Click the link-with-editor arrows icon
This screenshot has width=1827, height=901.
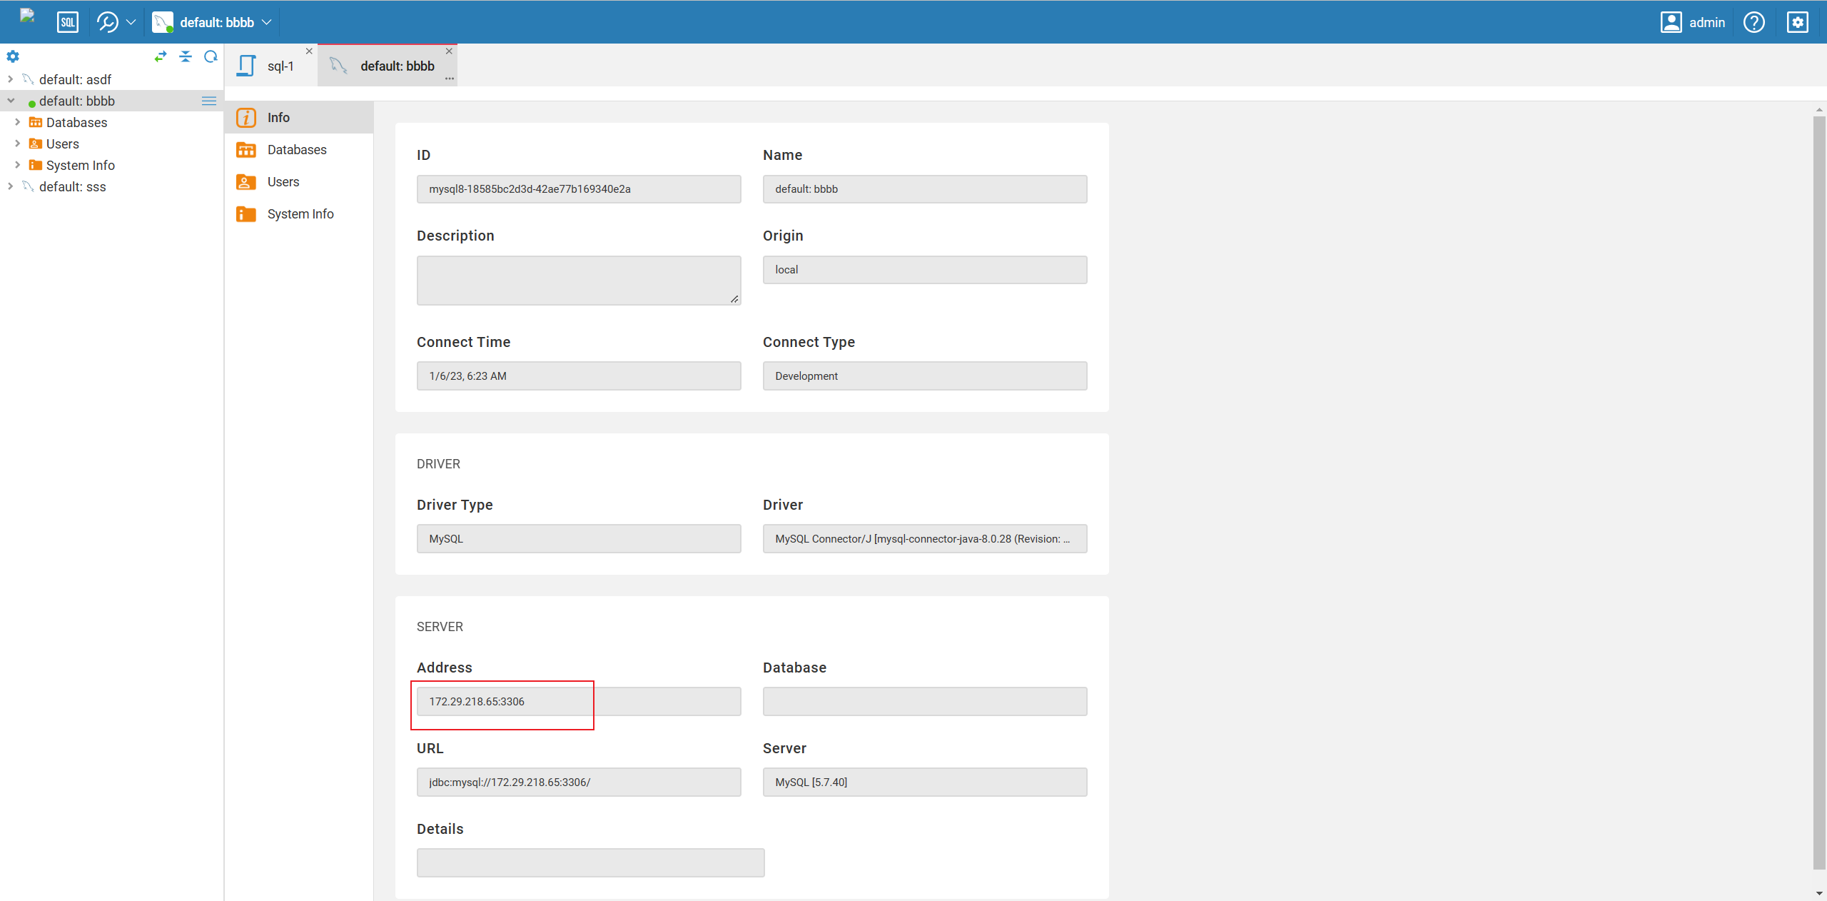pyautogui.click(x=161, y=56)
